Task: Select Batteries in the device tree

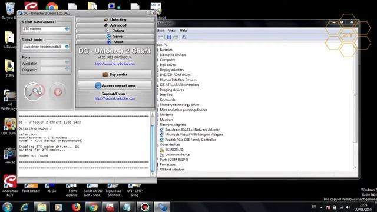Action: [166, 50]
